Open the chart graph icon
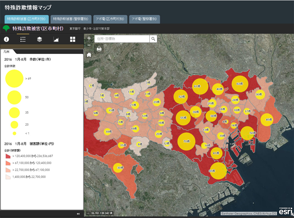294x218 pixels. pyautogui.click(x=56, y=39)
